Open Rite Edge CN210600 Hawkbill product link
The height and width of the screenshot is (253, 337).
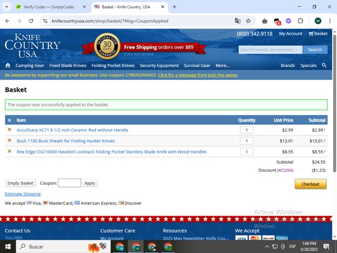(x=112, y=152)
